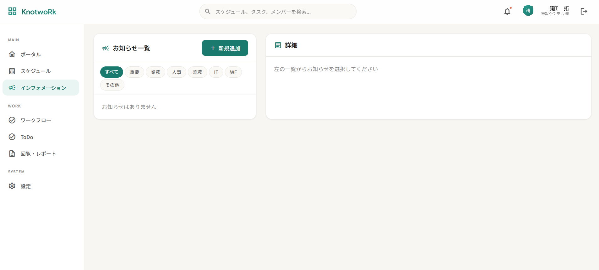Open 回覧・レポート in sidebar
Screen dimensions: 599x270
pos(38,154)
